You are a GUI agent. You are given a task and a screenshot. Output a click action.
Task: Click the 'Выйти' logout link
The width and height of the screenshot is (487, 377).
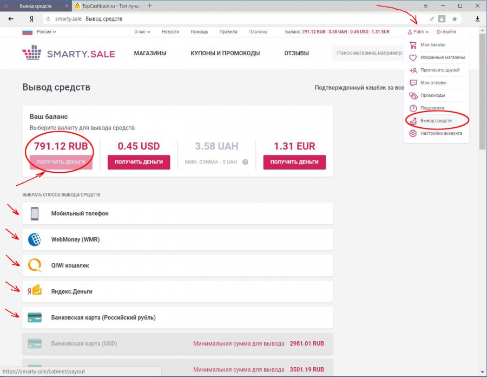pos(446,32)
